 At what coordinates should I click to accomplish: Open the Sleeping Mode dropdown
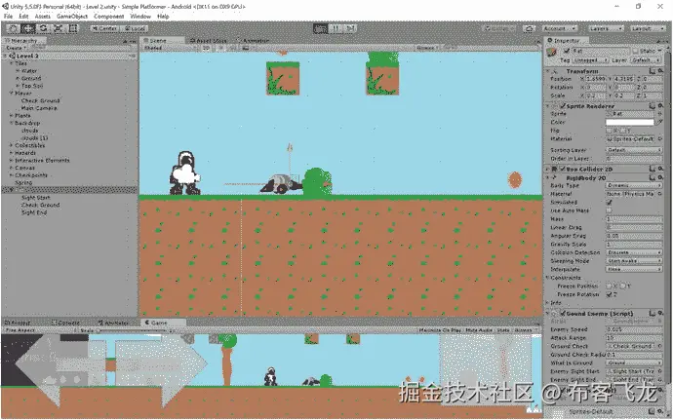coord(634,261)
